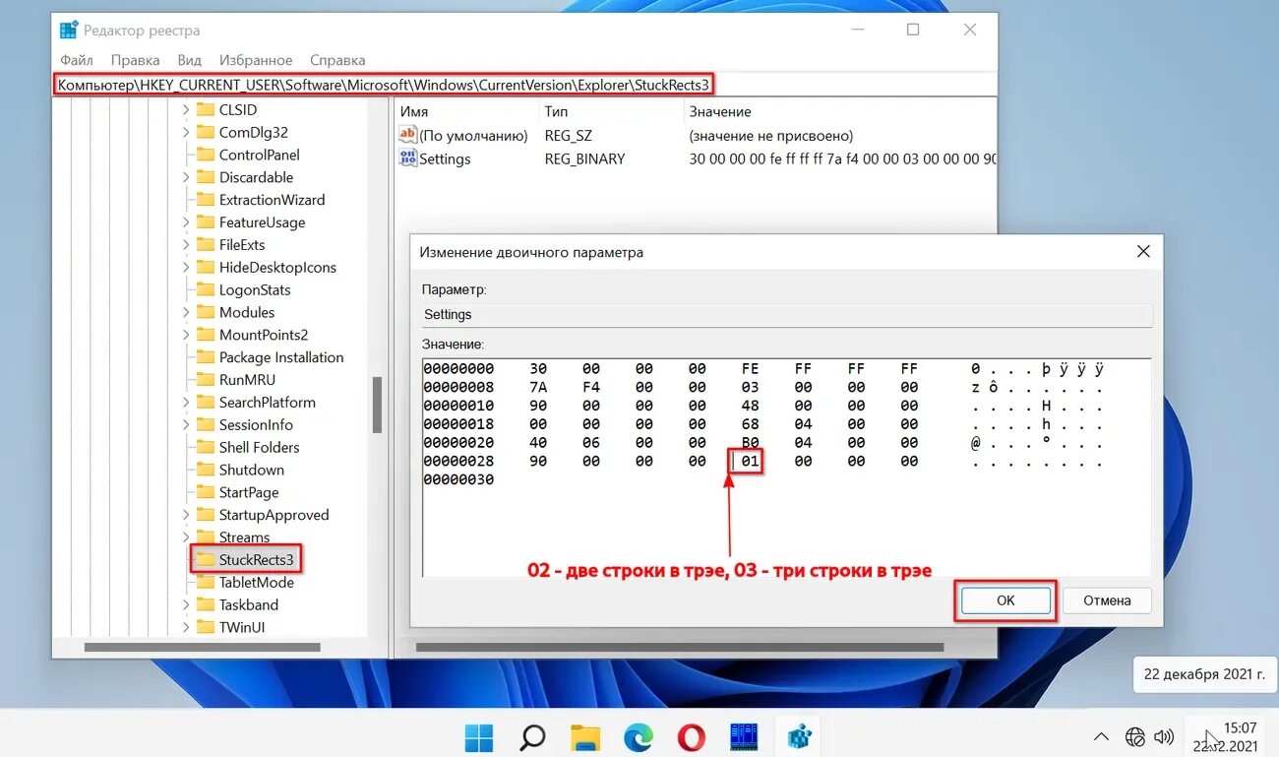Open the Файл menu
1279x757 pixels.
[77, 60]
